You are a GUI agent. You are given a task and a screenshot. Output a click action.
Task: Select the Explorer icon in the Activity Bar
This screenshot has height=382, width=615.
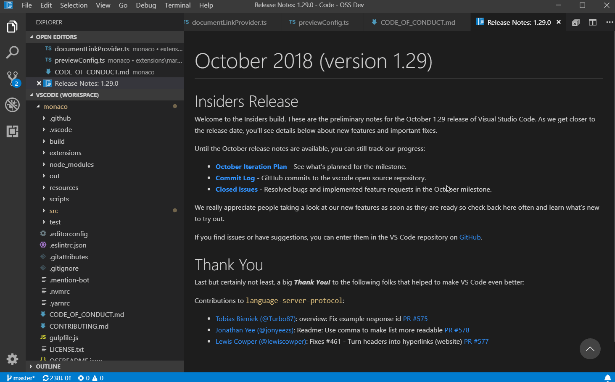click(x=13, y=26)
